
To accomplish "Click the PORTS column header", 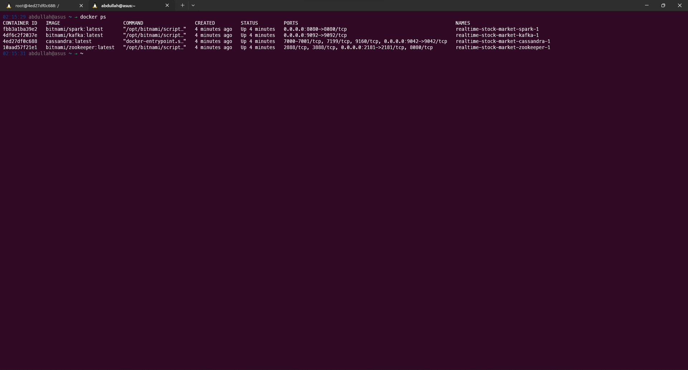I will (x=291, y=23).
